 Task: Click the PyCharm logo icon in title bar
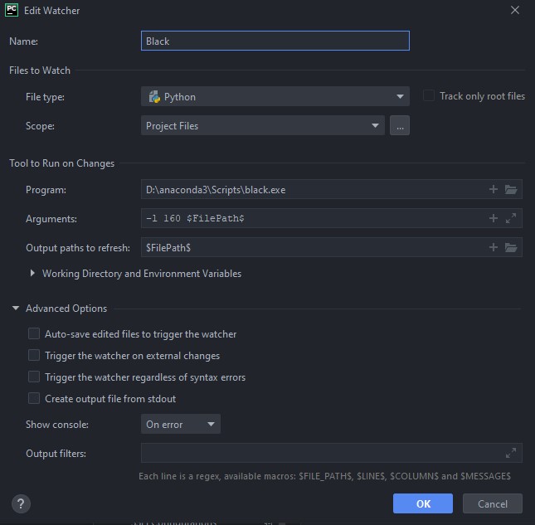click(12, 10)
